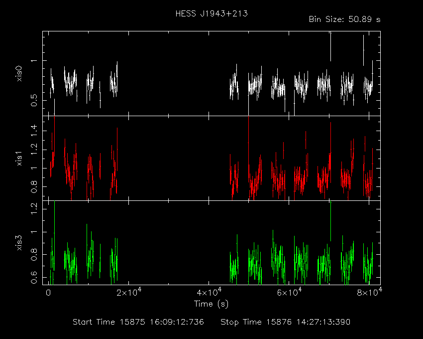423x339 pixels.
Task: Click the 4×10^4 x-axis tick label
Action: click(209, 292)
